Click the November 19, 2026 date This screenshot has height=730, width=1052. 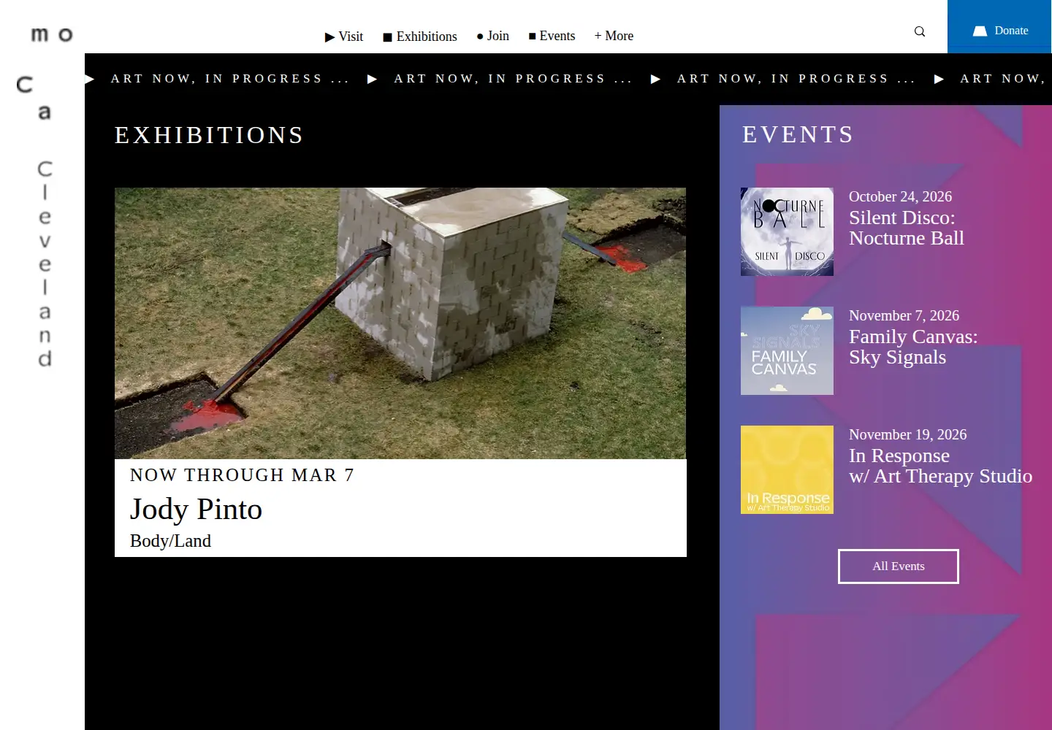click(907, 434)
